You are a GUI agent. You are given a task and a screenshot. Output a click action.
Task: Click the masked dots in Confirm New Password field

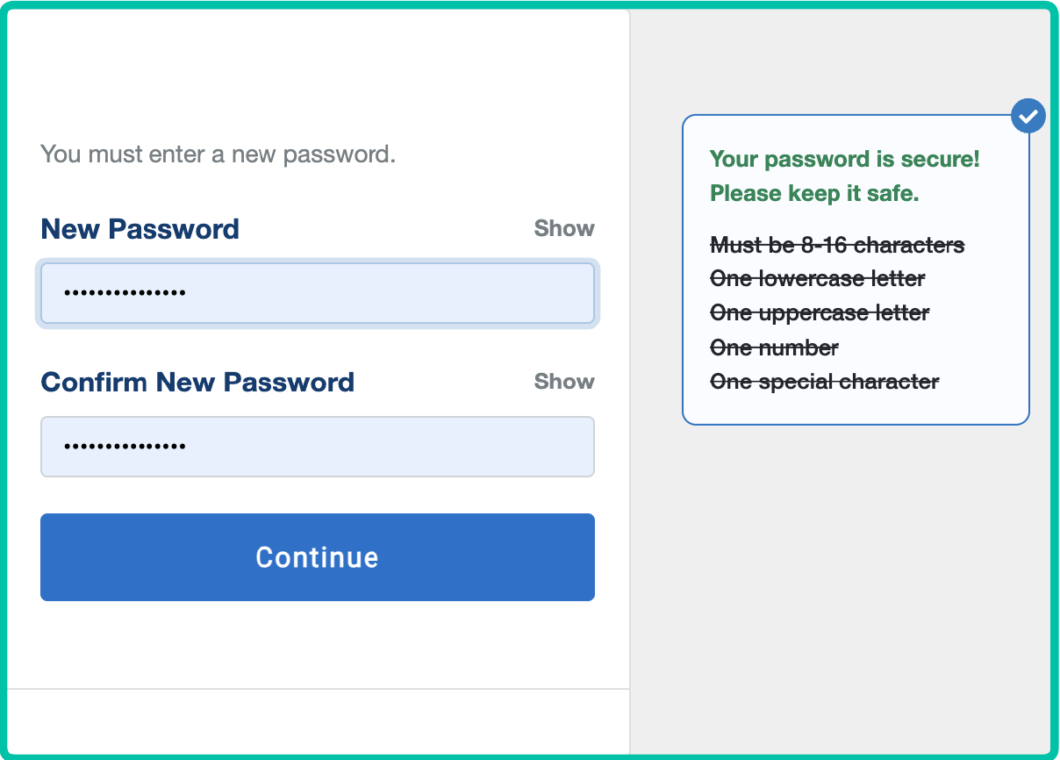[x=125, y=447]
